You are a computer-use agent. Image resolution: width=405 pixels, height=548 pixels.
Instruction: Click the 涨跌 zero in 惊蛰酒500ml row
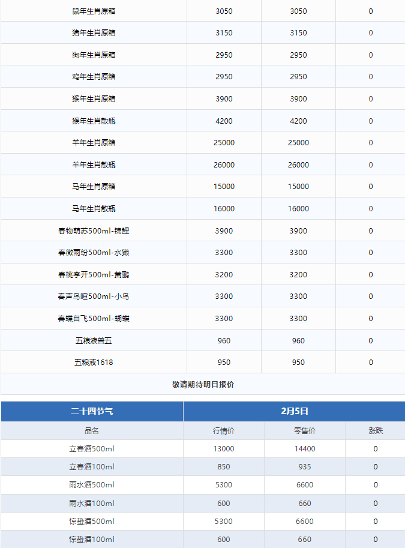click(376, 522)
